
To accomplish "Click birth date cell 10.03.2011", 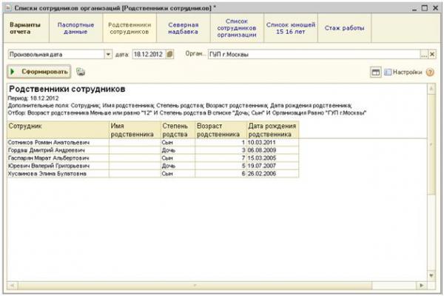I will click(x=272, y=143).
